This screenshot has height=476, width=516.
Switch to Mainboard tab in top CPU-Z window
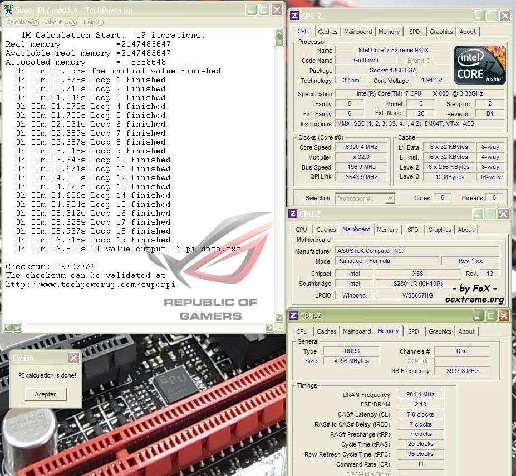pyautogui.click(x=358, y=32)
